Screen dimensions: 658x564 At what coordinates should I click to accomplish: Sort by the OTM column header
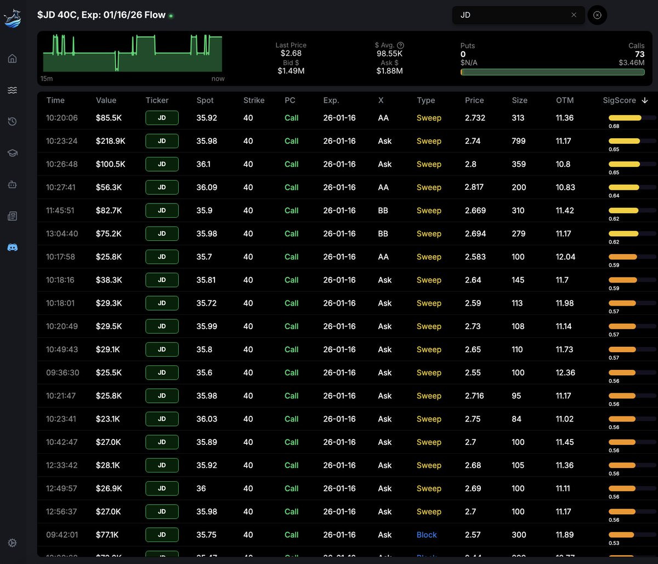(565, 100)
